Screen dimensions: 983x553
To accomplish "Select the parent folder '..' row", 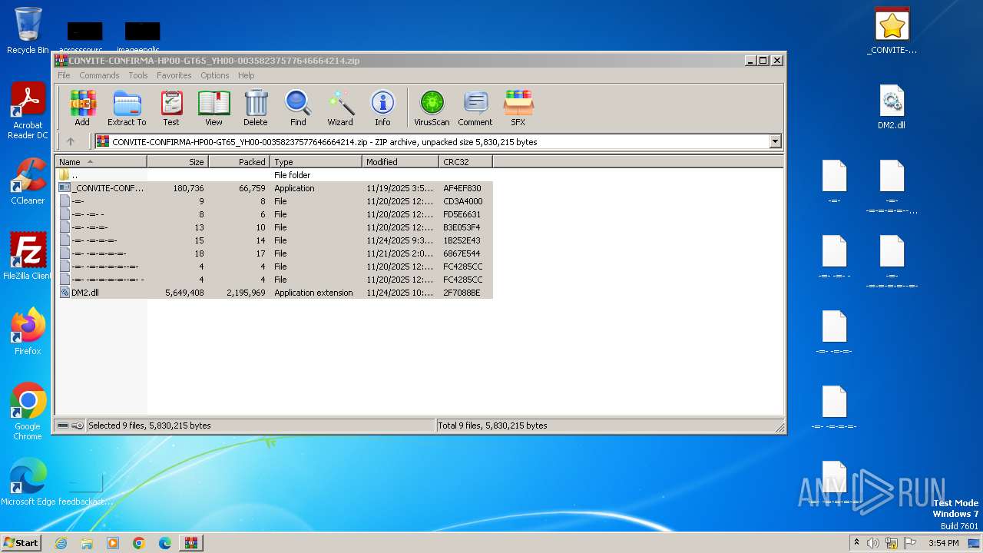I will pyautogui.click(x=275, y=175).
